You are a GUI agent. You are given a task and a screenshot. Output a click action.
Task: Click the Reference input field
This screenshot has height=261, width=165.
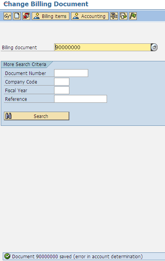point(80,99)
